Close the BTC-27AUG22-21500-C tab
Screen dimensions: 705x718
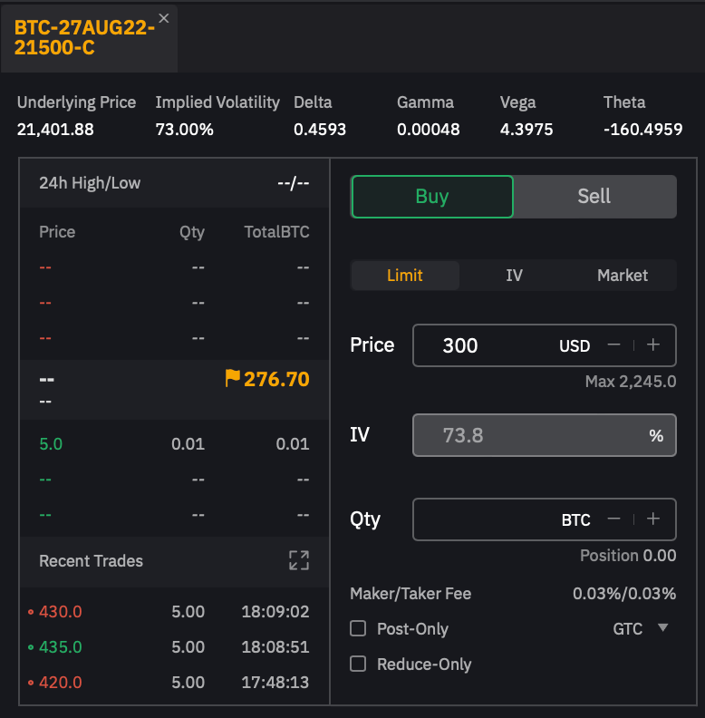tap(163, 18)
